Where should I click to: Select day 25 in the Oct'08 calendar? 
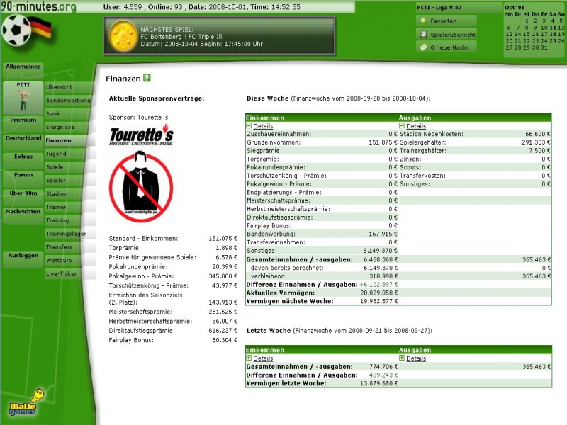(553, 41)
